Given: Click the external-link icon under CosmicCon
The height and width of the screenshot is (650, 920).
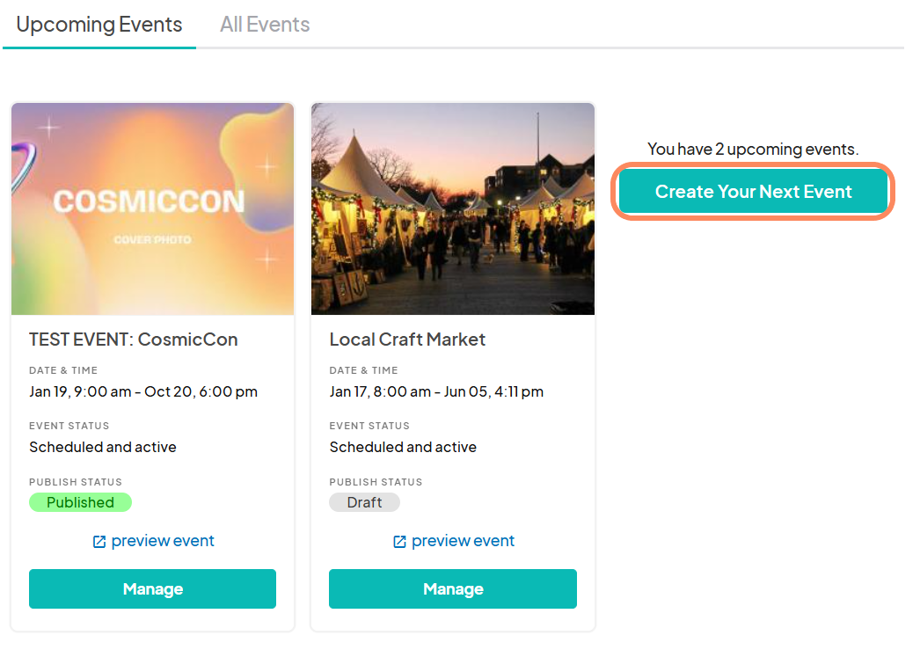Looking at the screenshot, I should [x=99, y=542].
